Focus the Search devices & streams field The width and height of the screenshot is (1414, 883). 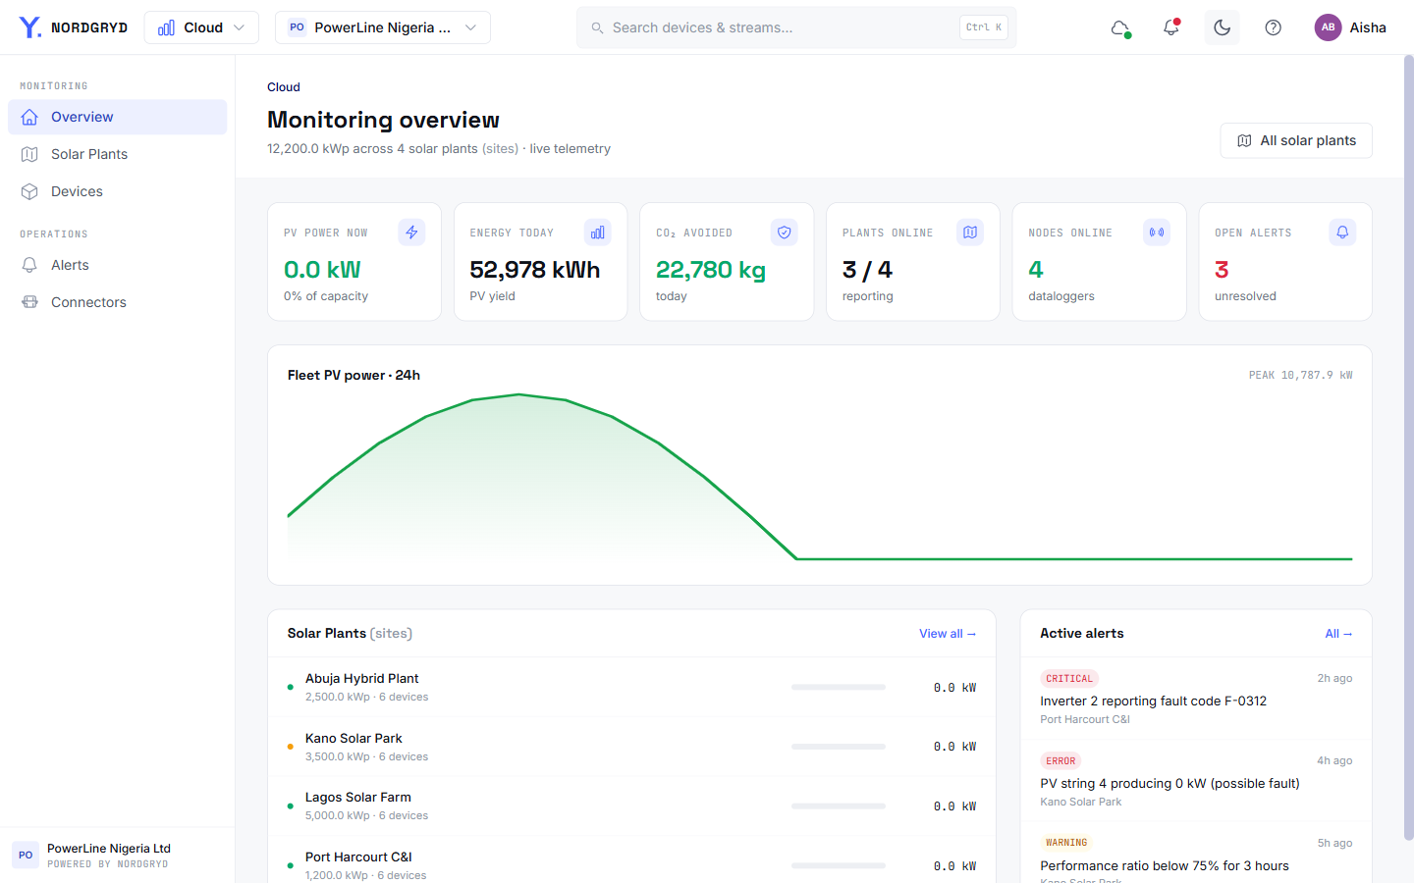(796, 27)
